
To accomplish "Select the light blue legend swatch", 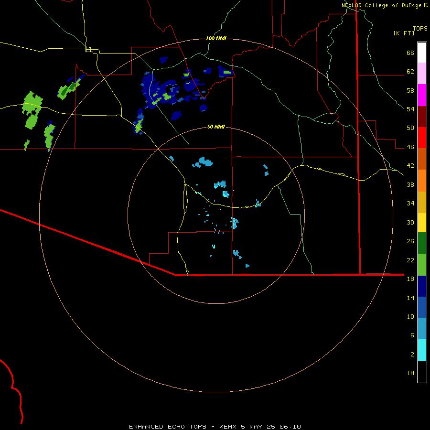I will coord(422,329).
